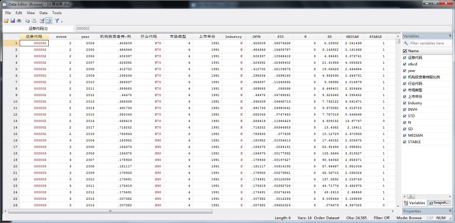455x223 pixels.
Task: Open the Tools menu
Action: (x=57, y=13)
